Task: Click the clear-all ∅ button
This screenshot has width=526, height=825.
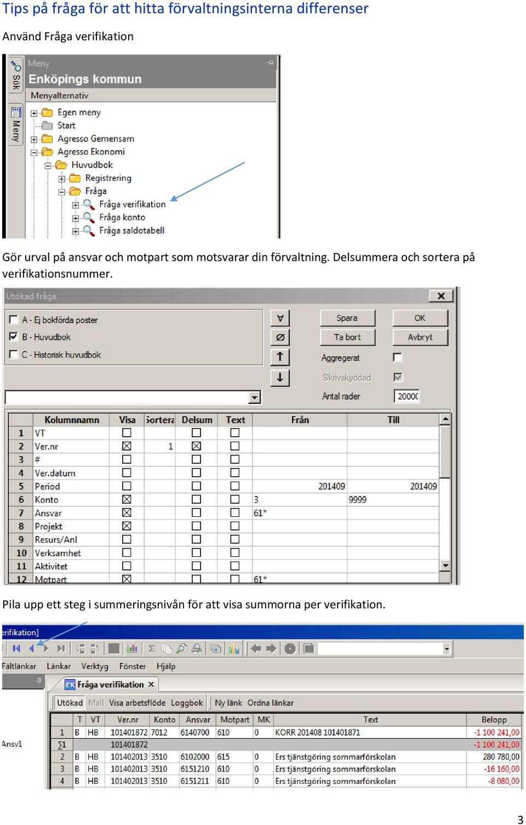Action: [280, 337]
